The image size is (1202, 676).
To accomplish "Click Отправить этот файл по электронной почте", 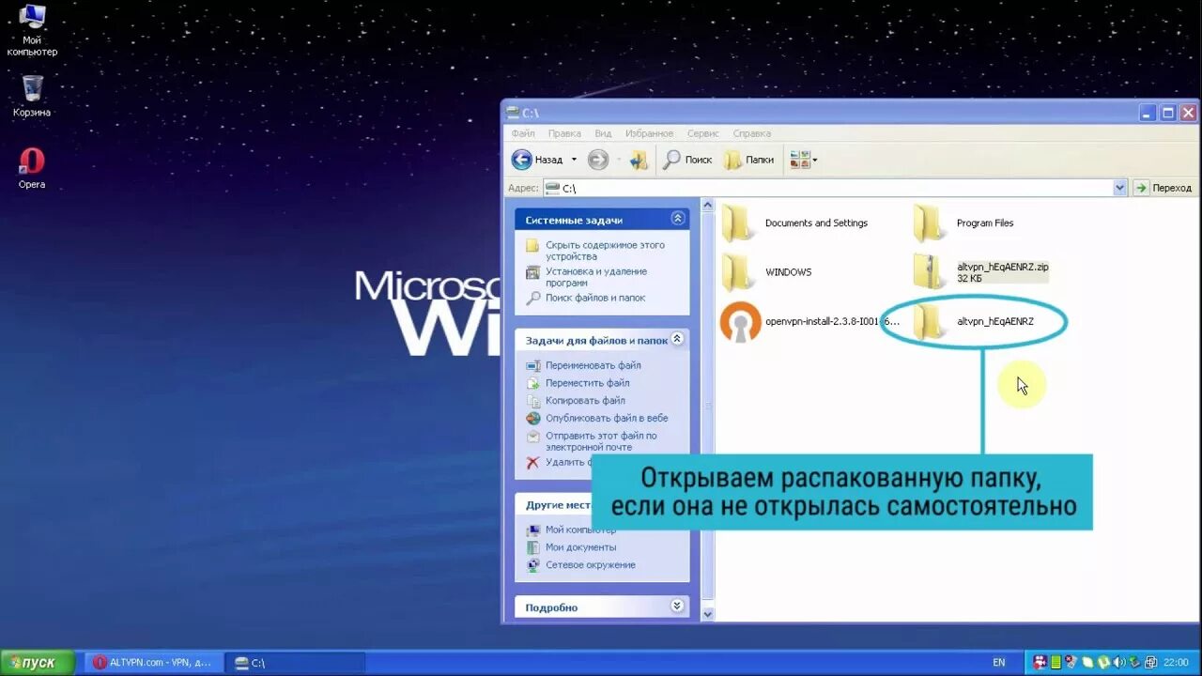I will pyautogui.click(x=601, y=441).
